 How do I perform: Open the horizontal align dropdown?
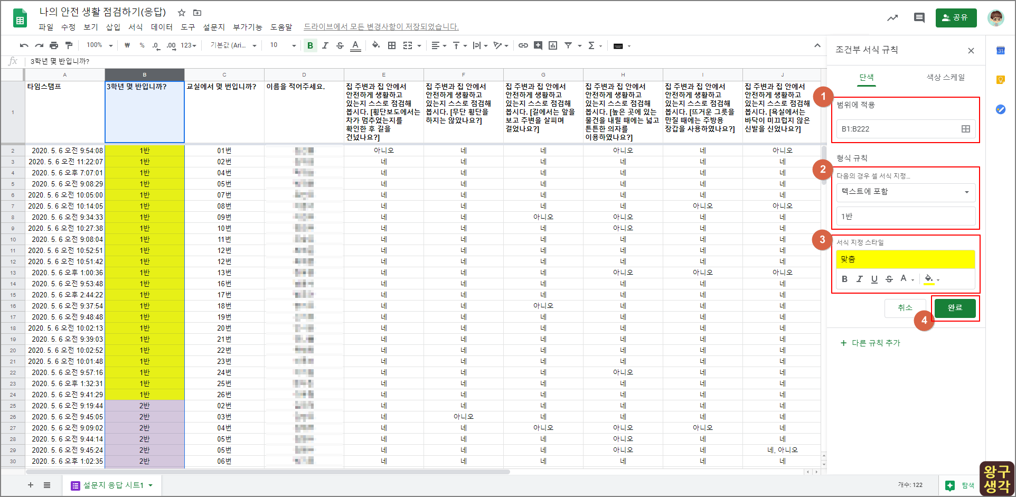pos(438,45)
